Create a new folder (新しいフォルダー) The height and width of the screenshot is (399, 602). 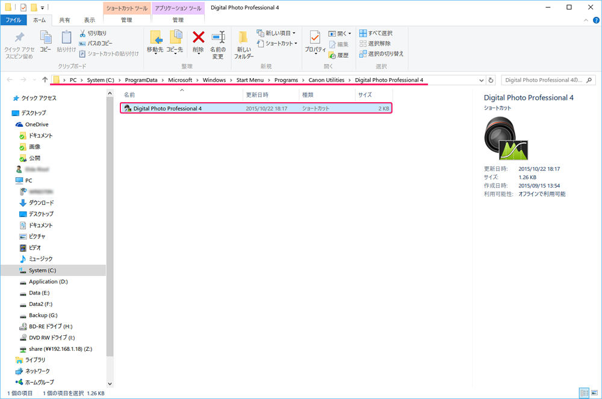pos(244,45)
